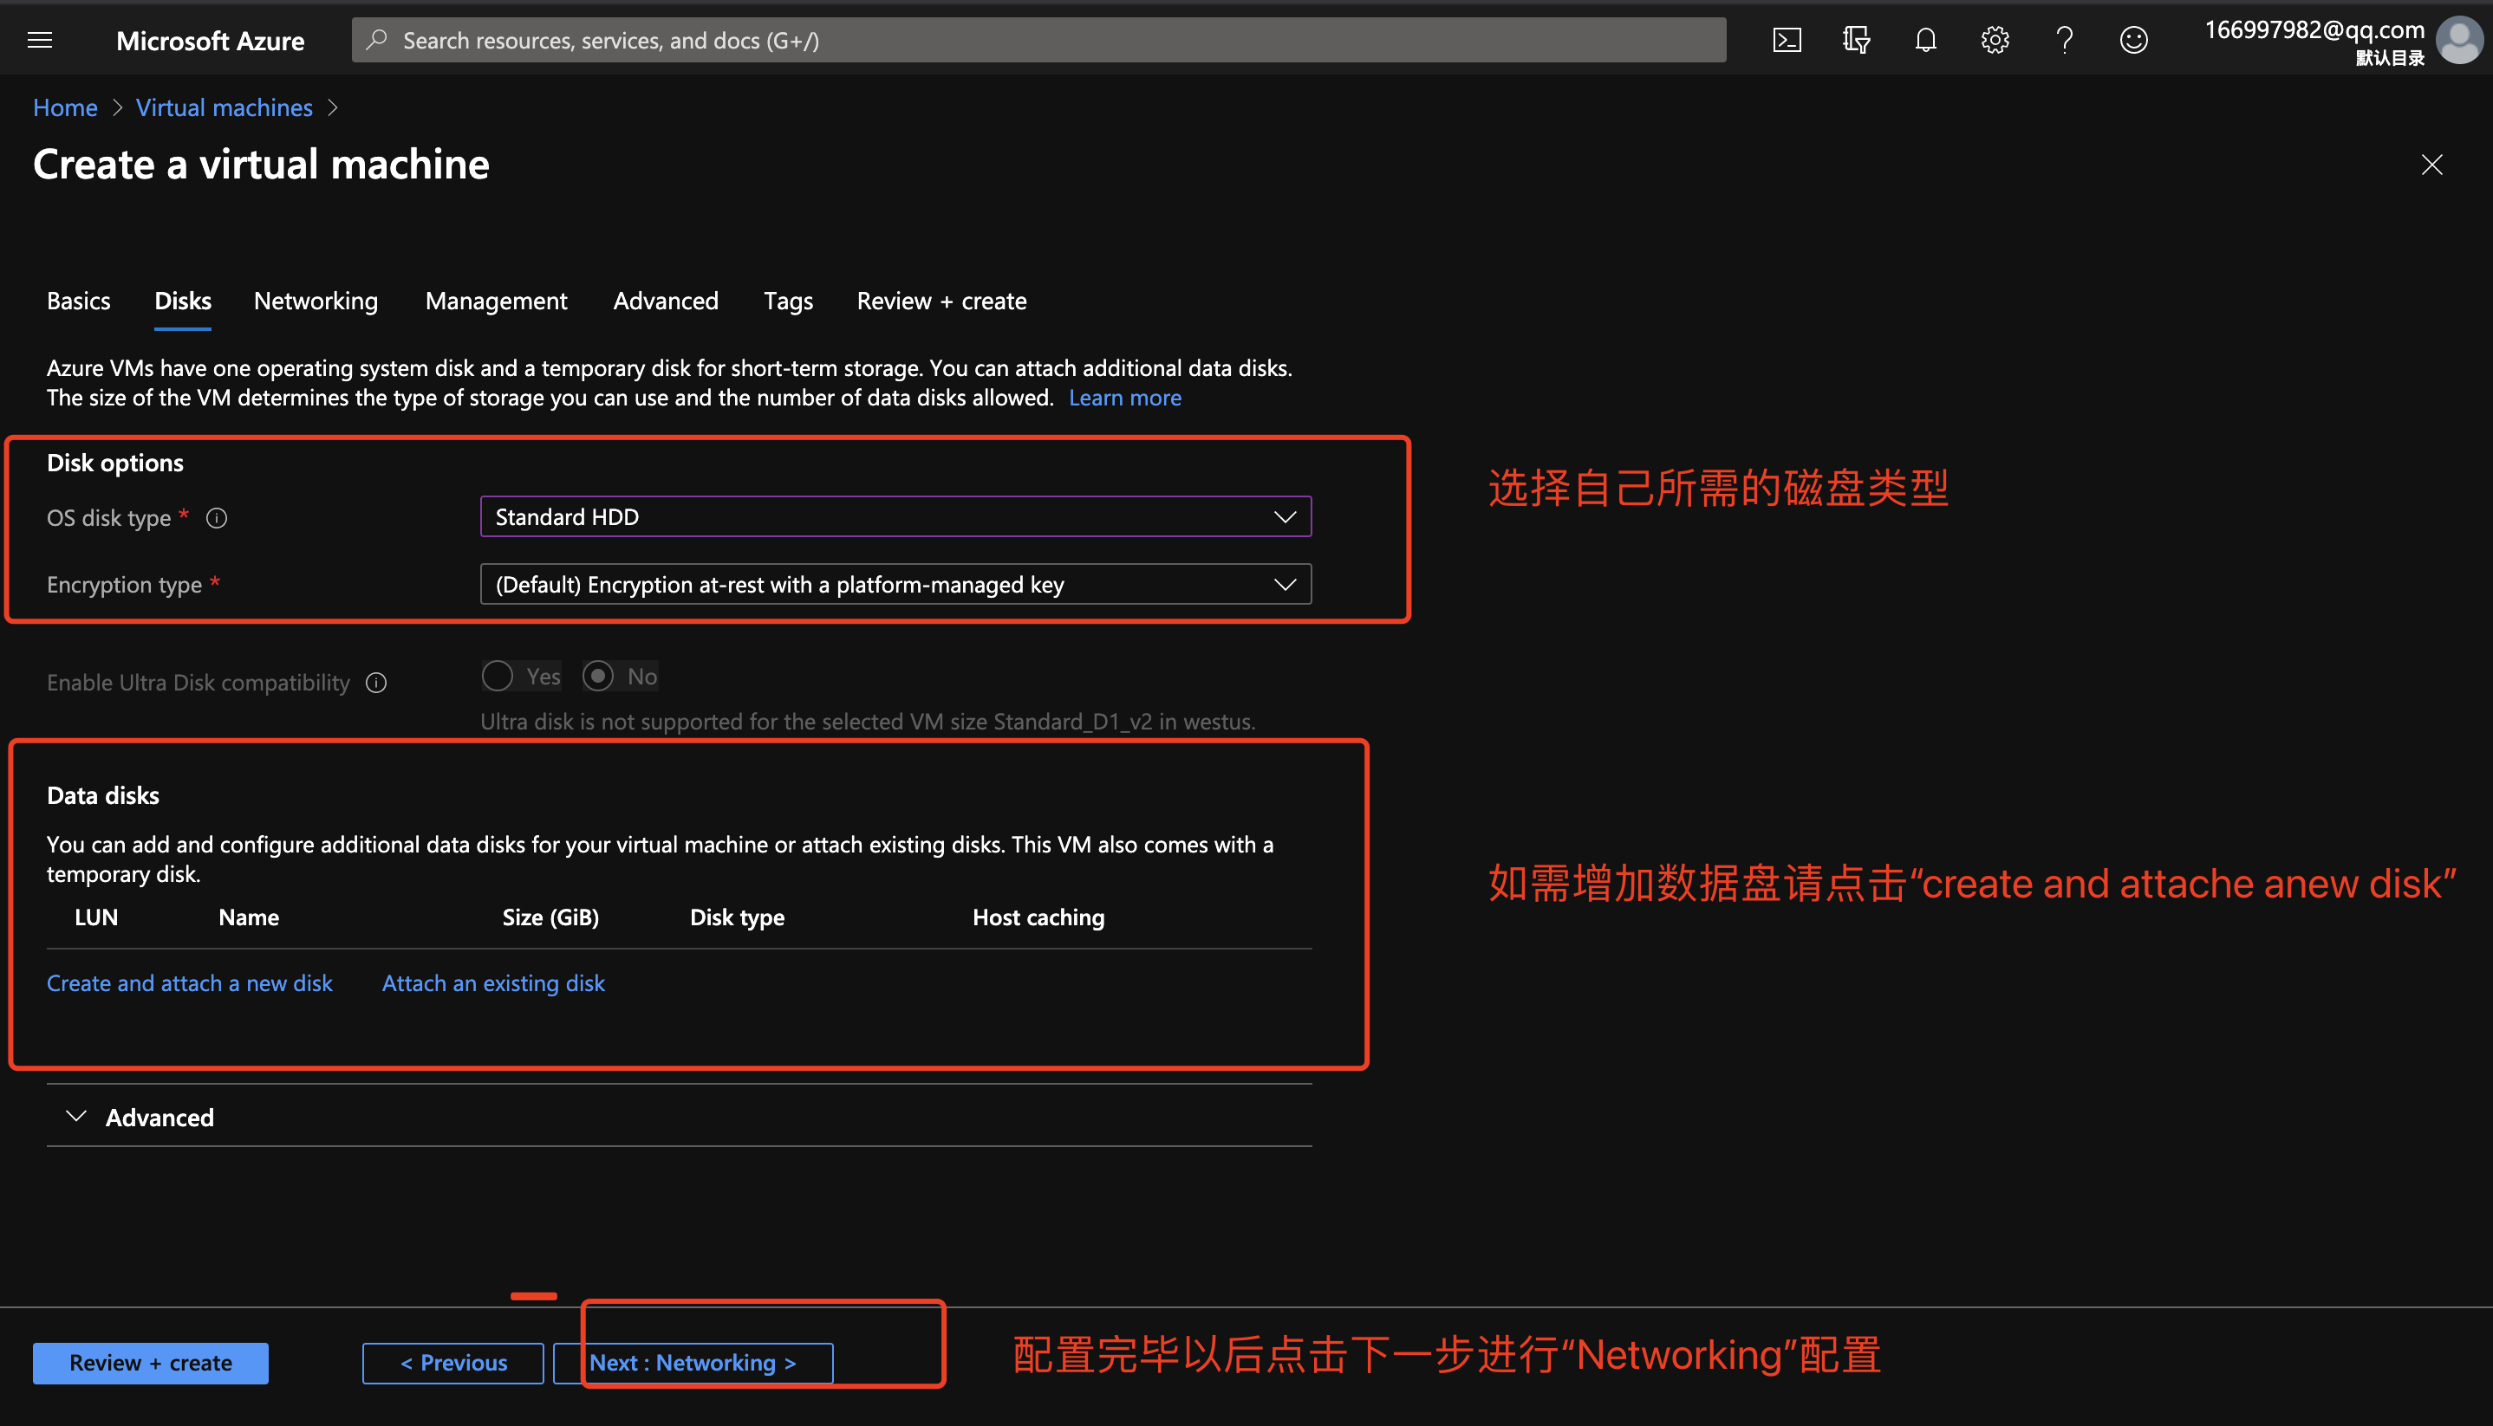Select Yes for Ultra Disk compatibility
This screenshot has width=2493, height=1426.
498,676
